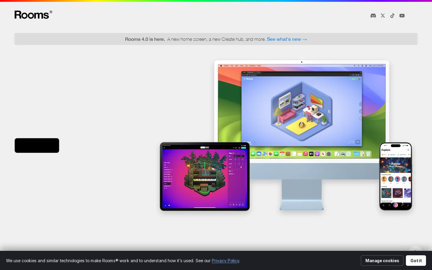Image resolution: width=432 pixels, height=270 pixels.
Task: Click the blank black button beside the iPad
Action: pyautogui.click(x=37, y=145)
